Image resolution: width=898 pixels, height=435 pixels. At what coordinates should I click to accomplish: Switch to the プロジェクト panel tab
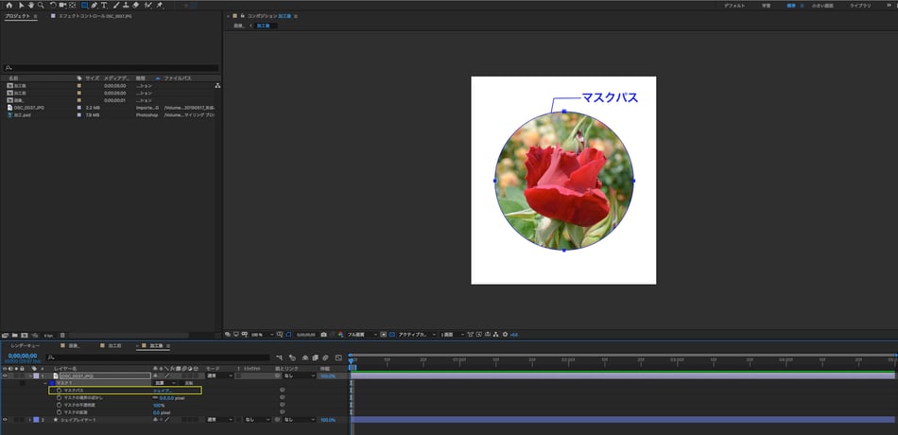click(x=18, y=16)
